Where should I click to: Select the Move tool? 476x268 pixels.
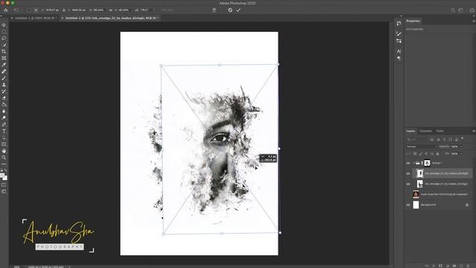4,25
